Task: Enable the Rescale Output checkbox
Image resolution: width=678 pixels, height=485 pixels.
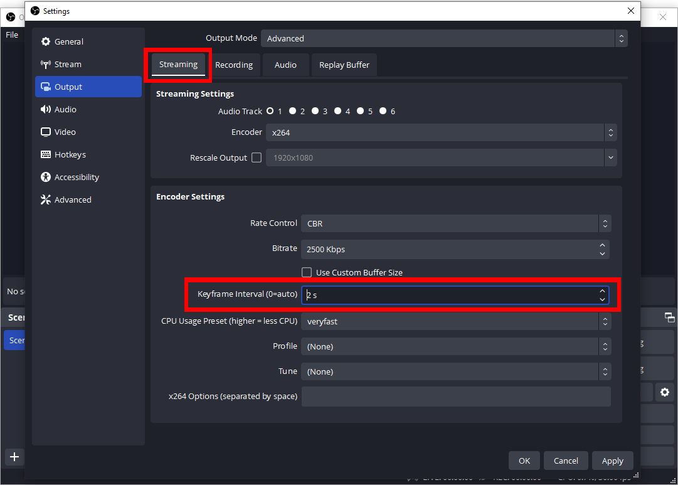Action: [x=257, y=158]
